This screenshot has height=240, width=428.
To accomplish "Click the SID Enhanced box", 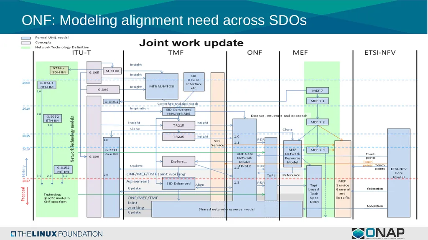I will (178, 184).
